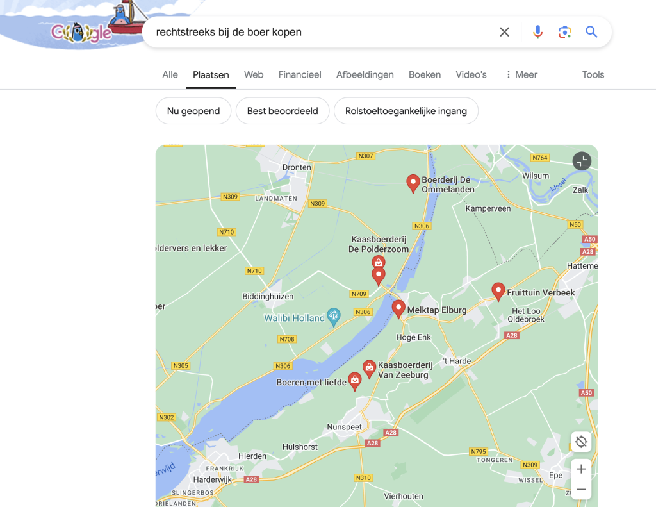Screen dimensions: 656x507
Task: Enable the Best beoordeeld filter
Action: tap(283, 111)
